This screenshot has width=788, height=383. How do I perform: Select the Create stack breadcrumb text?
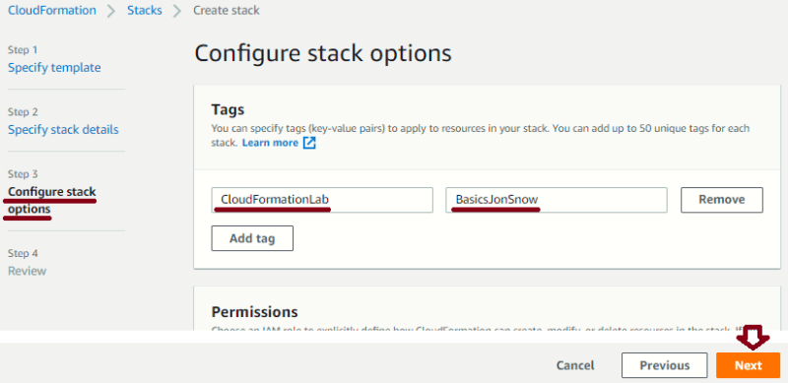point(227,10)
